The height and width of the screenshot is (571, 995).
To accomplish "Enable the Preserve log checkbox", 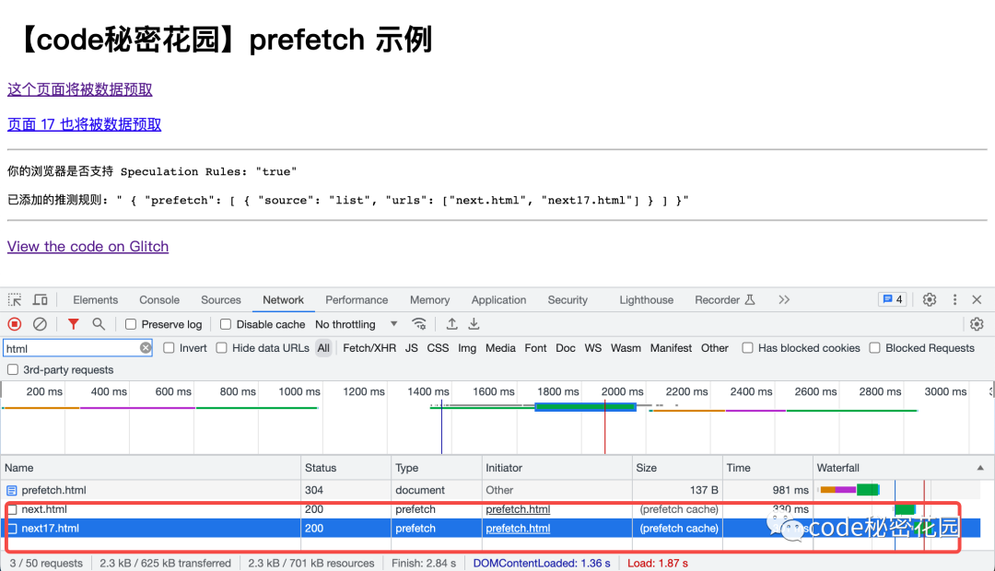I will (132, 323).
